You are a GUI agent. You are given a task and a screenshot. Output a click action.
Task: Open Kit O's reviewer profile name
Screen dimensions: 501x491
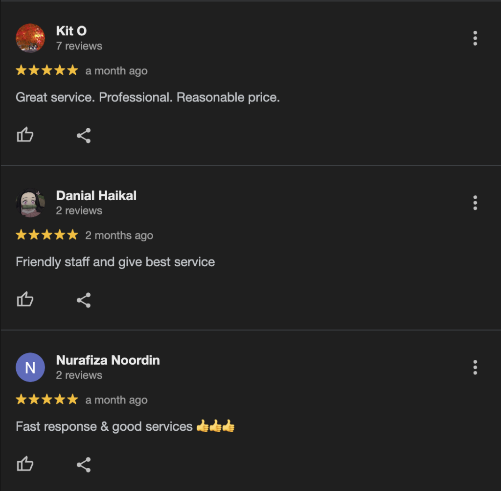coord(71,31)
